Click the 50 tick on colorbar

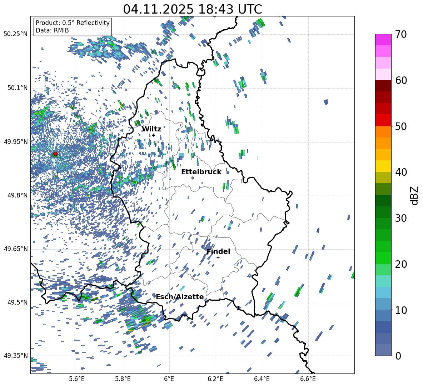pyautogui.click(x=401, y=126)
